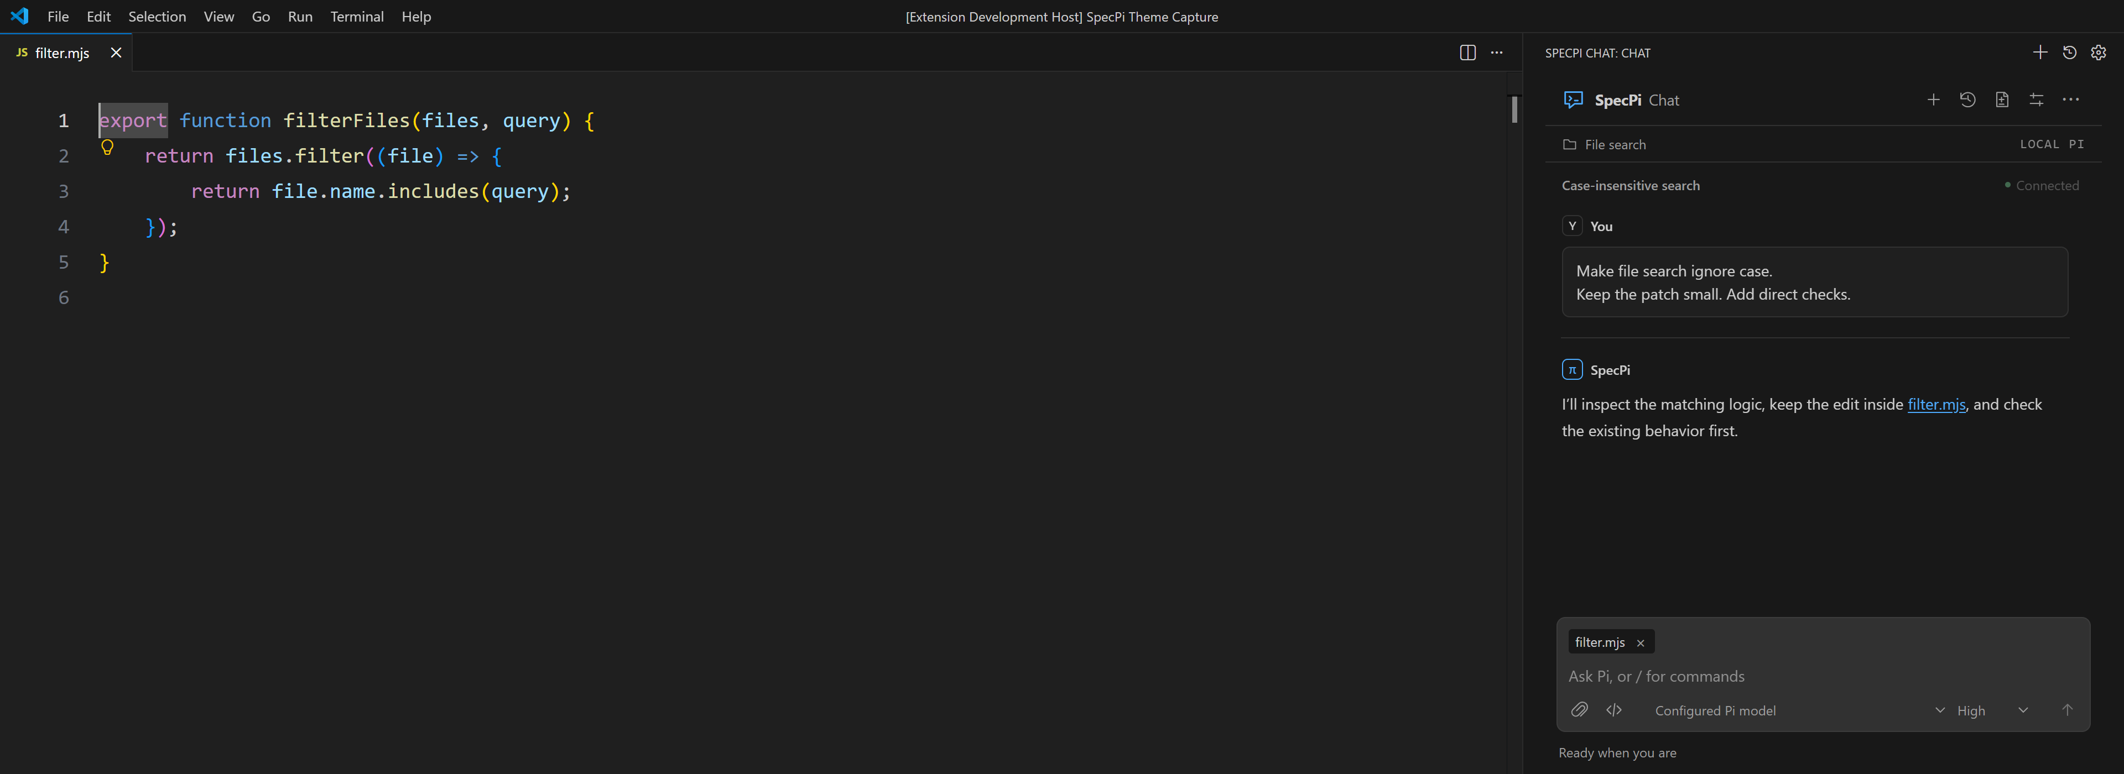Viewport: 2124px width, 774px height.
Task: Open the sliders settings icon in chat header
Action: tap(2037, 100)
